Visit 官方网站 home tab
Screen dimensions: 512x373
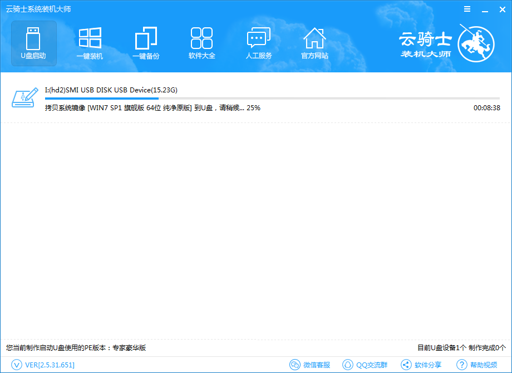point(314,43)
